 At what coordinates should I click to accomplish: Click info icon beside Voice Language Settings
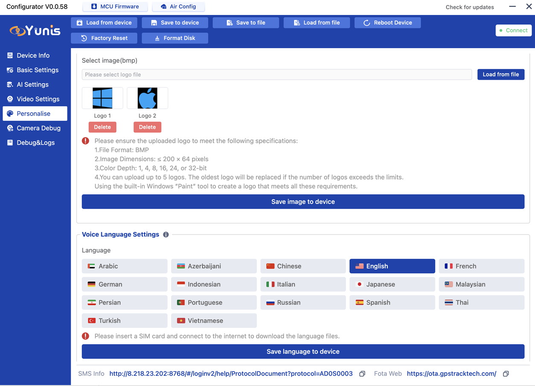166,235
